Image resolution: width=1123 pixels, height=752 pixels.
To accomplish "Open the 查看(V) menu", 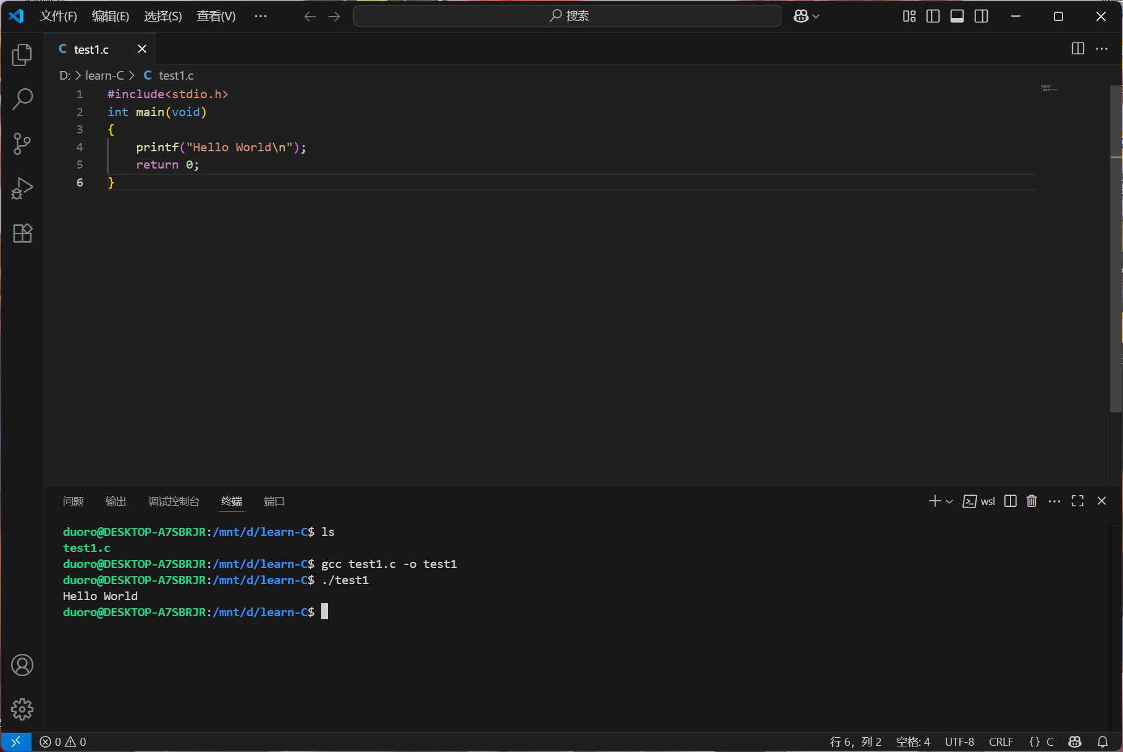I will point(216,16).
